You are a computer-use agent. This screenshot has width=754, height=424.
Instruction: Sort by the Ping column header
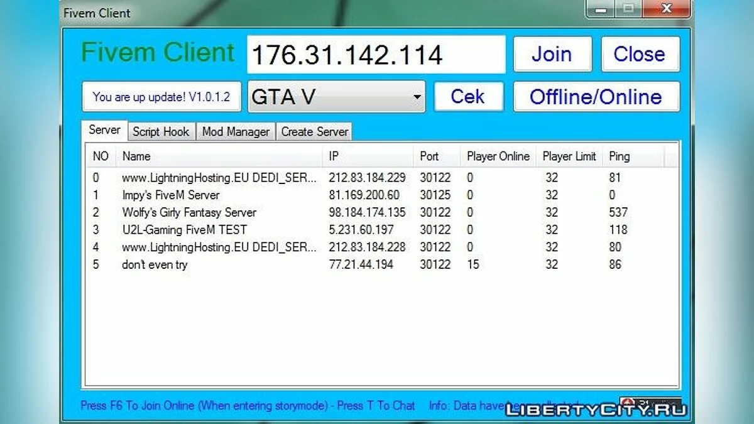633,156
